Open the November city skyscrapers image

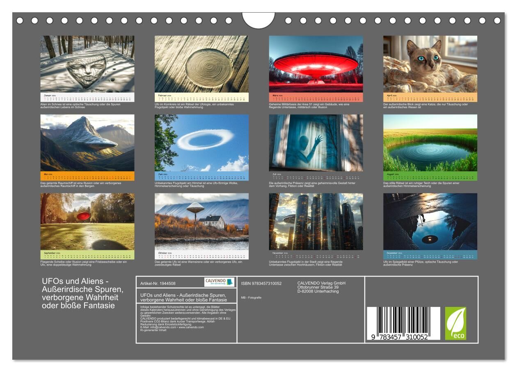coord(316,221)
